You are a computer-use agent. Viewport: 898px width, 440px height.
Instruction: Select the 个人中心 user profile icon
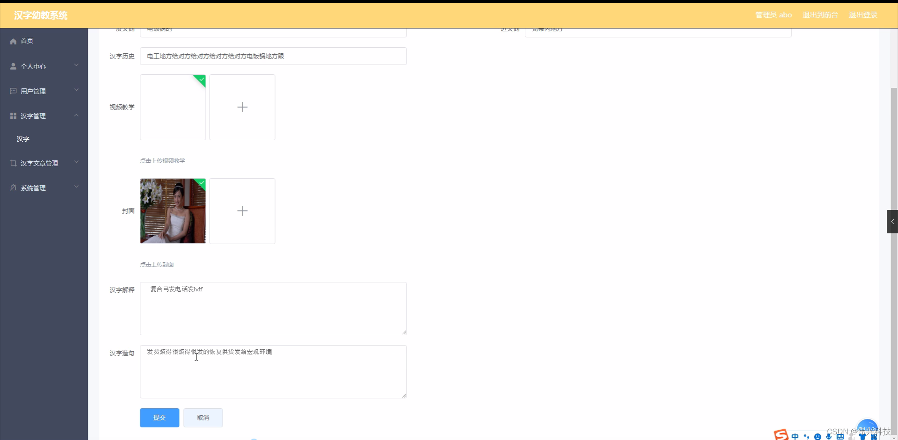click(x=13, y=66)
